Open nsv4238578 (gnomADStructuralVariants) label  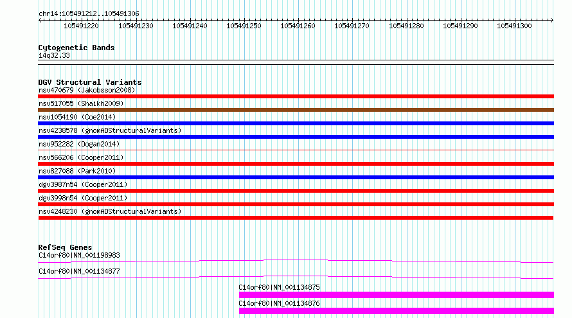pos(110,130)
